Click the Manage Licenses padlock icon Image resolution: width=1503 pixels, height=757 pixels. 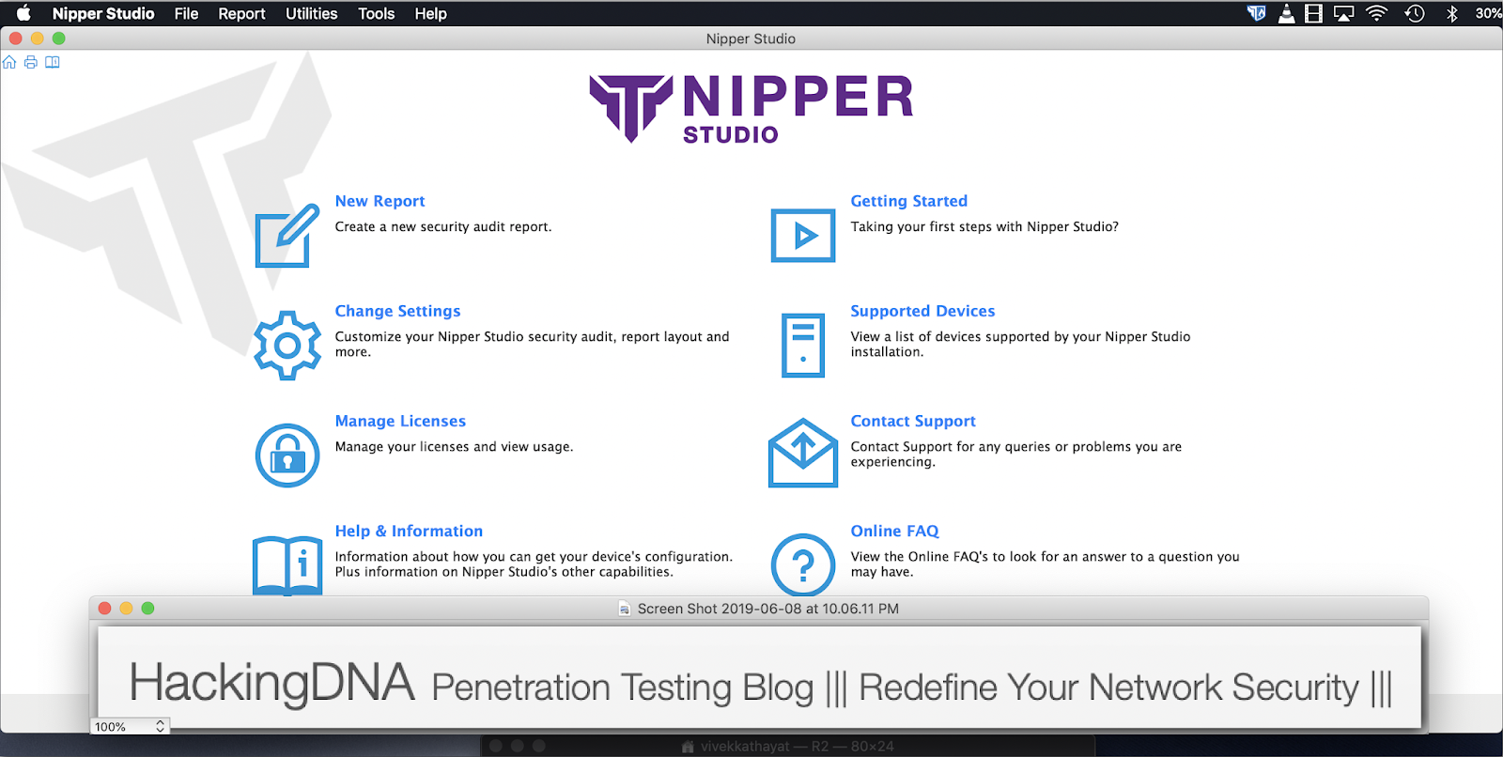point(287,456)
